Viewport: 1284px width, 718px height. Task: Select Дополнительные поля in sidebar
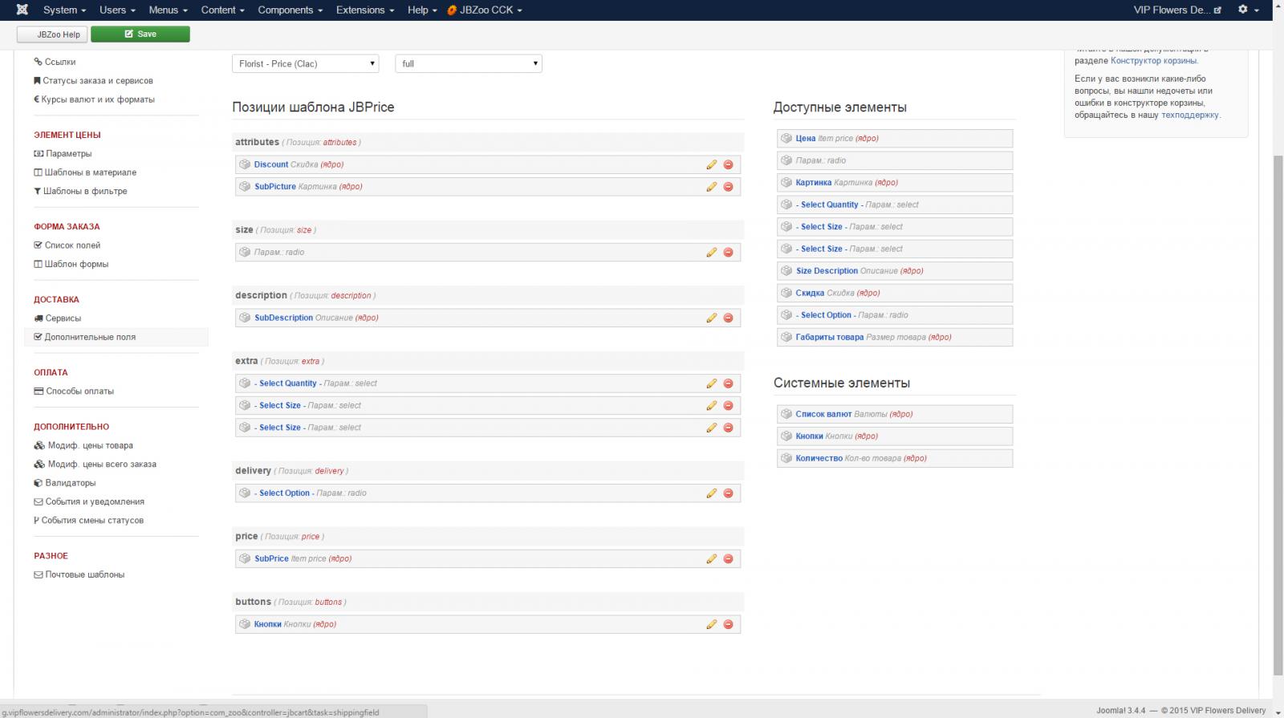pyautogui.click(x=90, y=337)
